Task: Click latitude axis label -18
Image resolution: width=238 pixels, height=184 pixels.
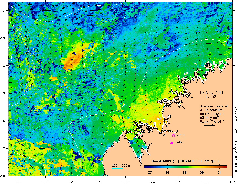Action: point(3,176)
